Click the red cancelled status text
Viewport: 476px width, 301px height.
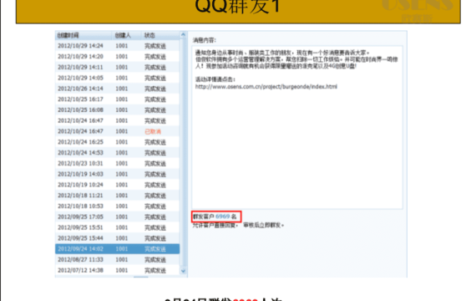coord(153,131)
